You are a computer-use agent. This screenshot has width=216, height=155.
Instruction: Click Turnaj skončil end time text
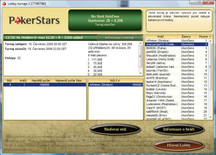pos(36,49)
